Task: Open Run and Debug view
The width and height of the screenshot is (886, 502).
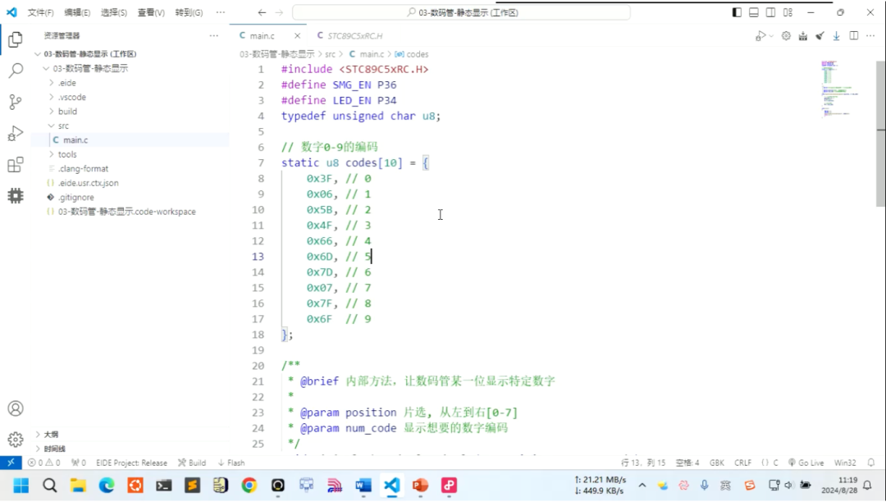Action: coord(16,134)
